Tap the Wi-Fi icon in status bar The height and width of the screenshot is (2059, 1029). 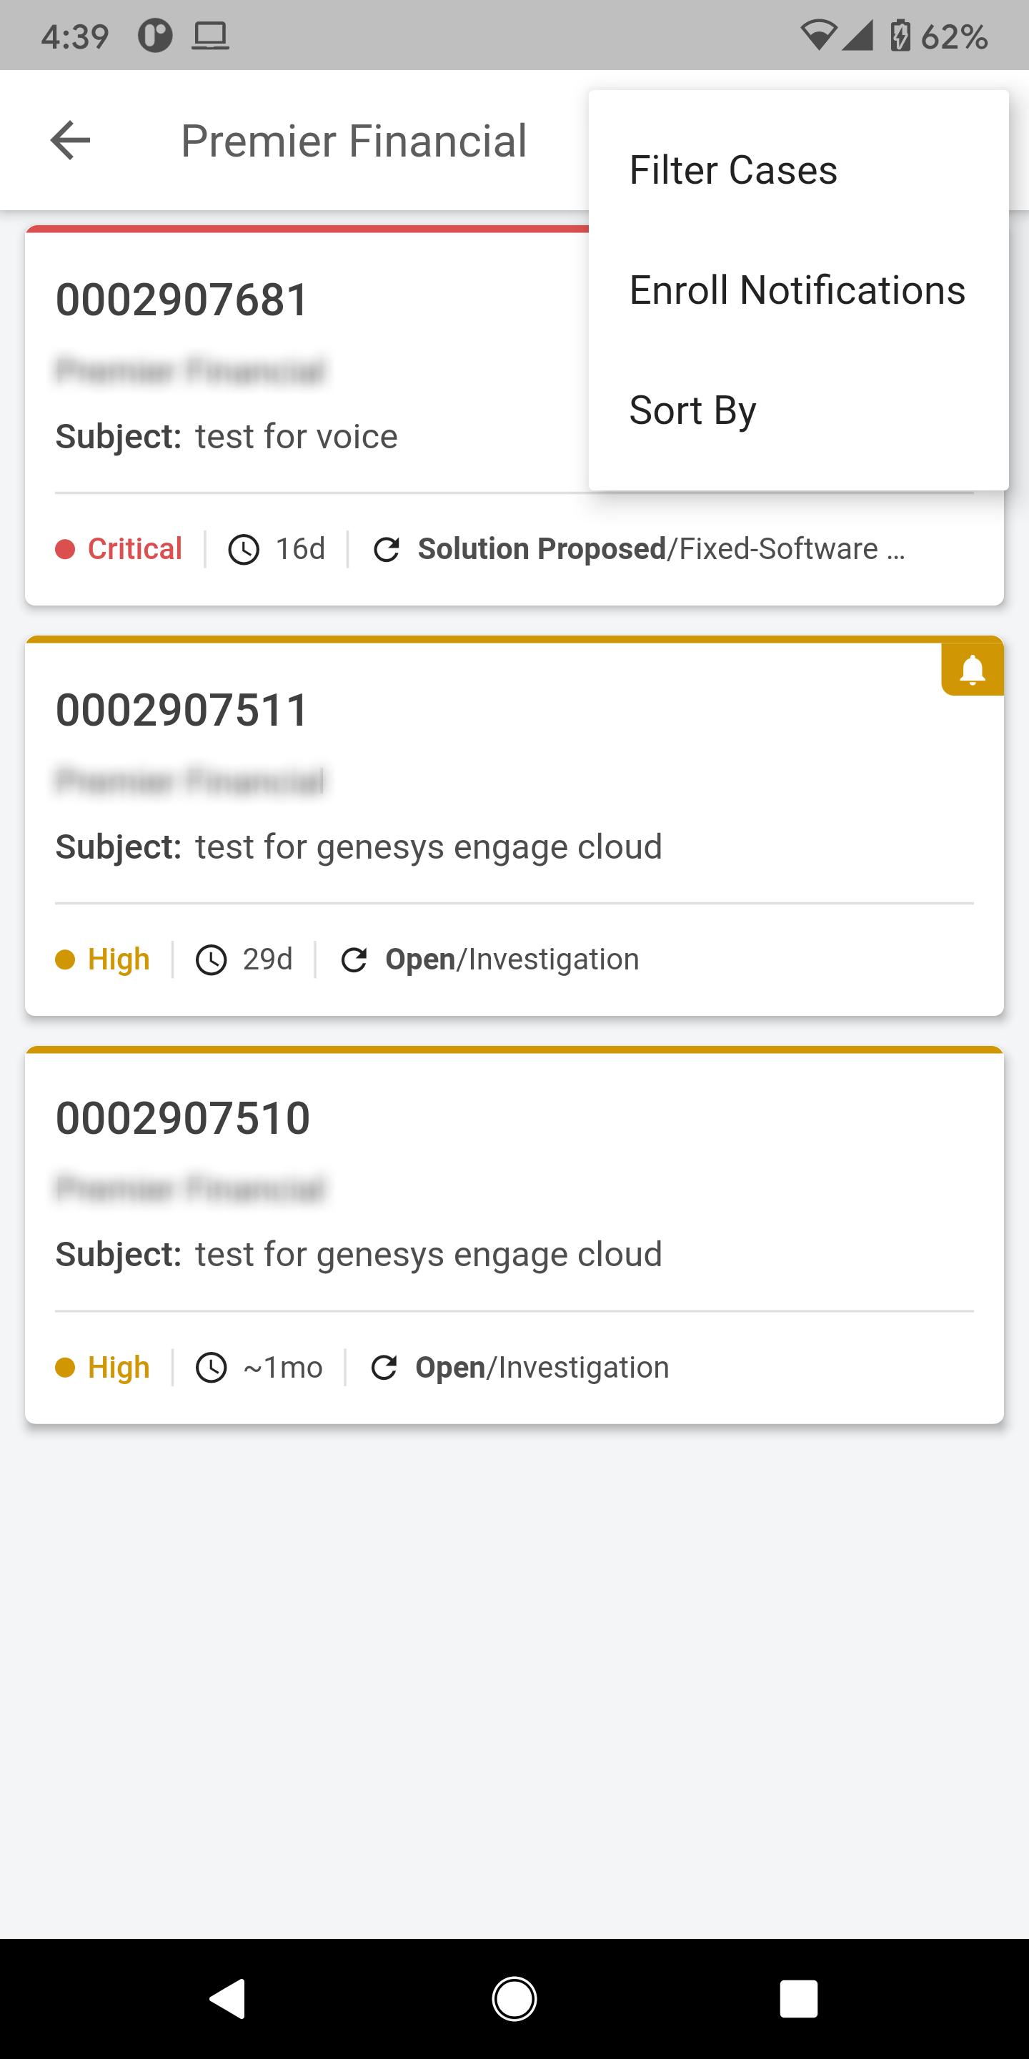click(x=818, y=36)
